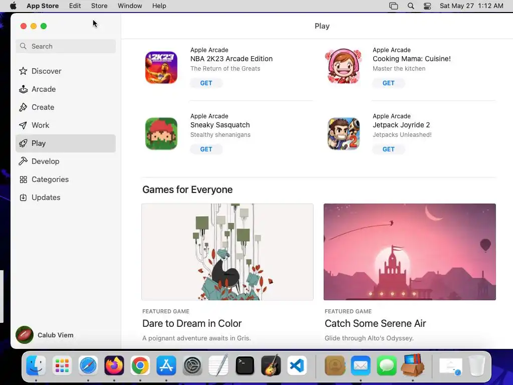
Task: Get Sneaky Sasquatch
Action: click(206, 149)
